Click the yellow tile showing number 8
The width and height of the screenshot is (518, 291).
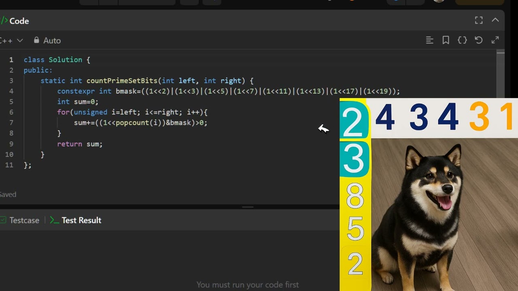click(x=355, y=196)
